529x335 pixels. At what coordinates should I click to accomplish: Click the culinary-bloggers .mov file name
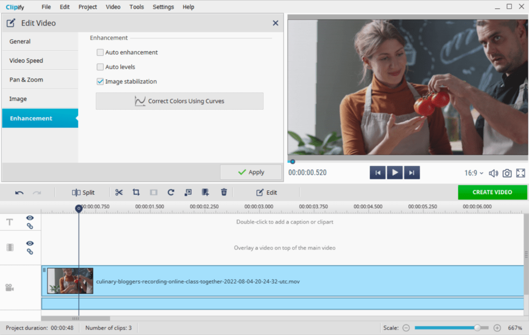[198, 281]
